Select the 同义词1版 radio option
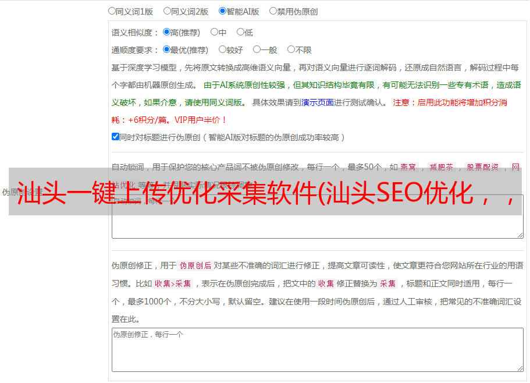530x383 pixels. coord(112,11)
